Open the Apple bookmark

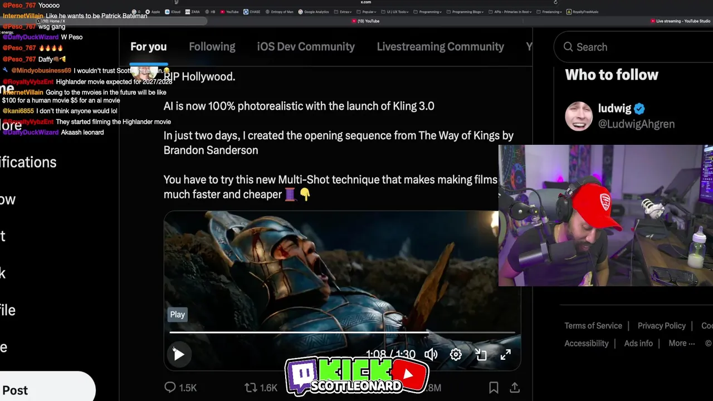tap(153, 12)
